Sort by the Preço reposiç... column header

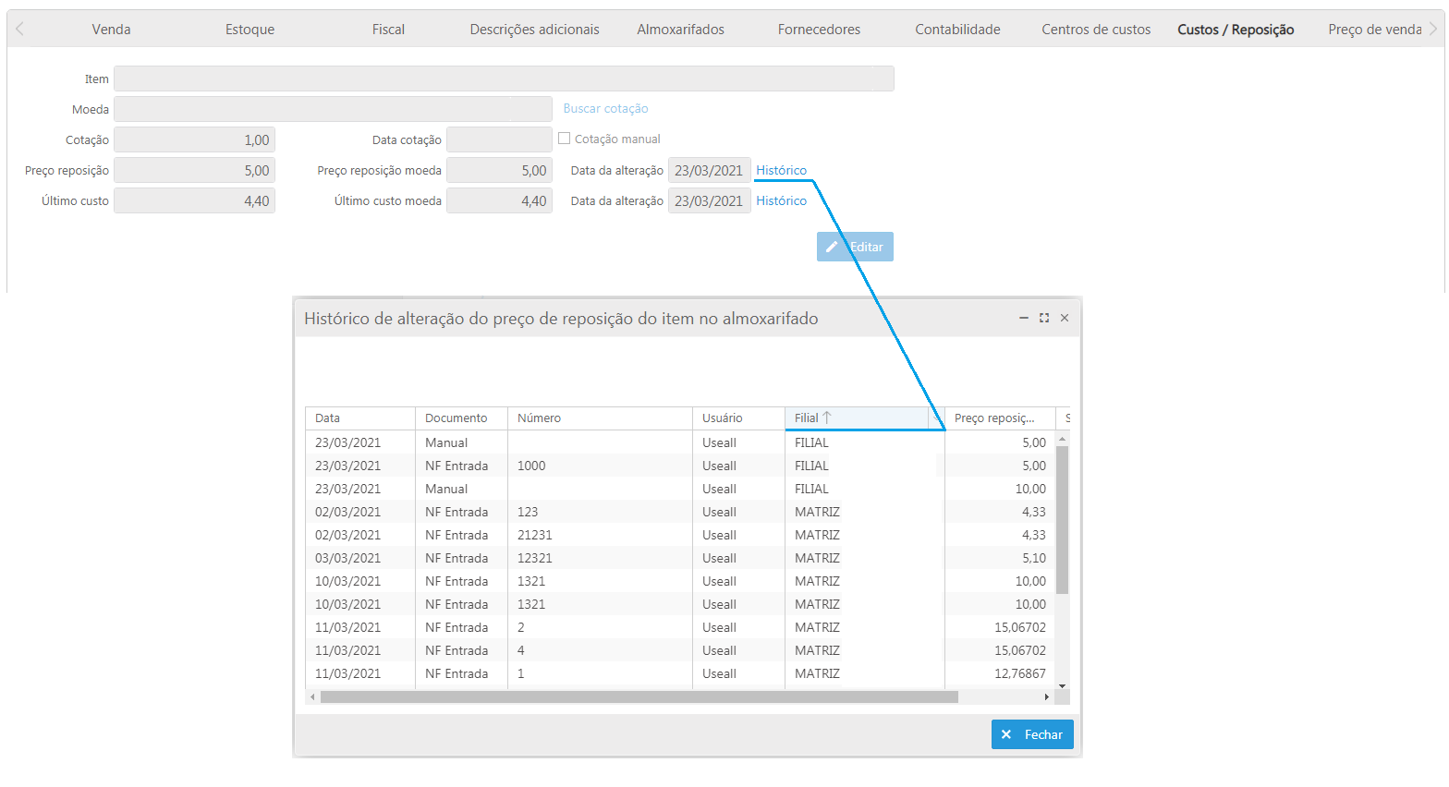click(1000, 418)
